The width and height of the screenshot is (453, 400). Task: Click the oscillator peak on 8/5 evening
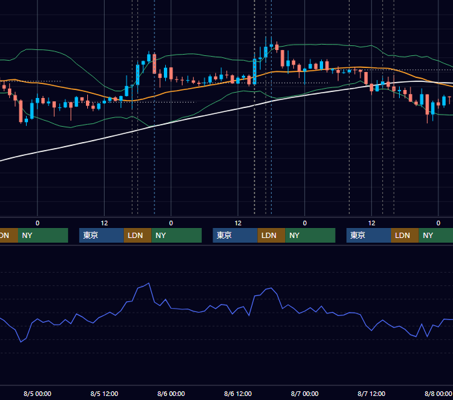[x=149, y=283]
